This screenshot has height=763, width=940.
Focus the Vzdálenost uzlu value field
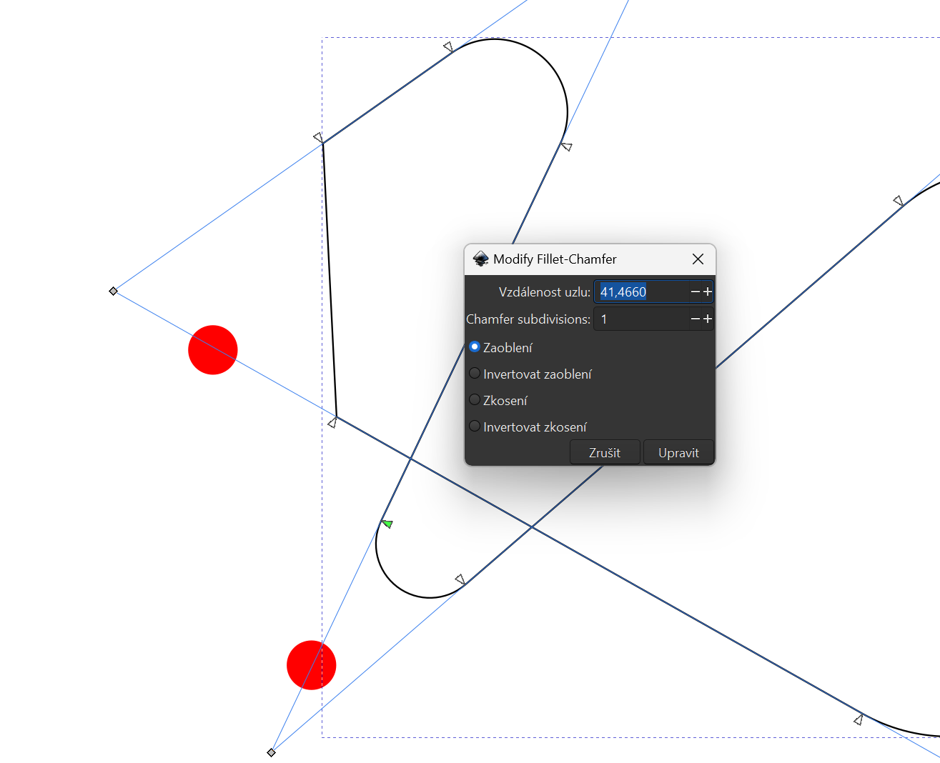click(641, 291)
